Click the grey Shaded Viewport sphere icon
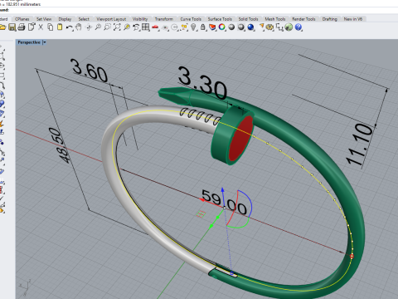Viewport: 398px width, 299px height. pyautogui.click(x=231, y=27)
